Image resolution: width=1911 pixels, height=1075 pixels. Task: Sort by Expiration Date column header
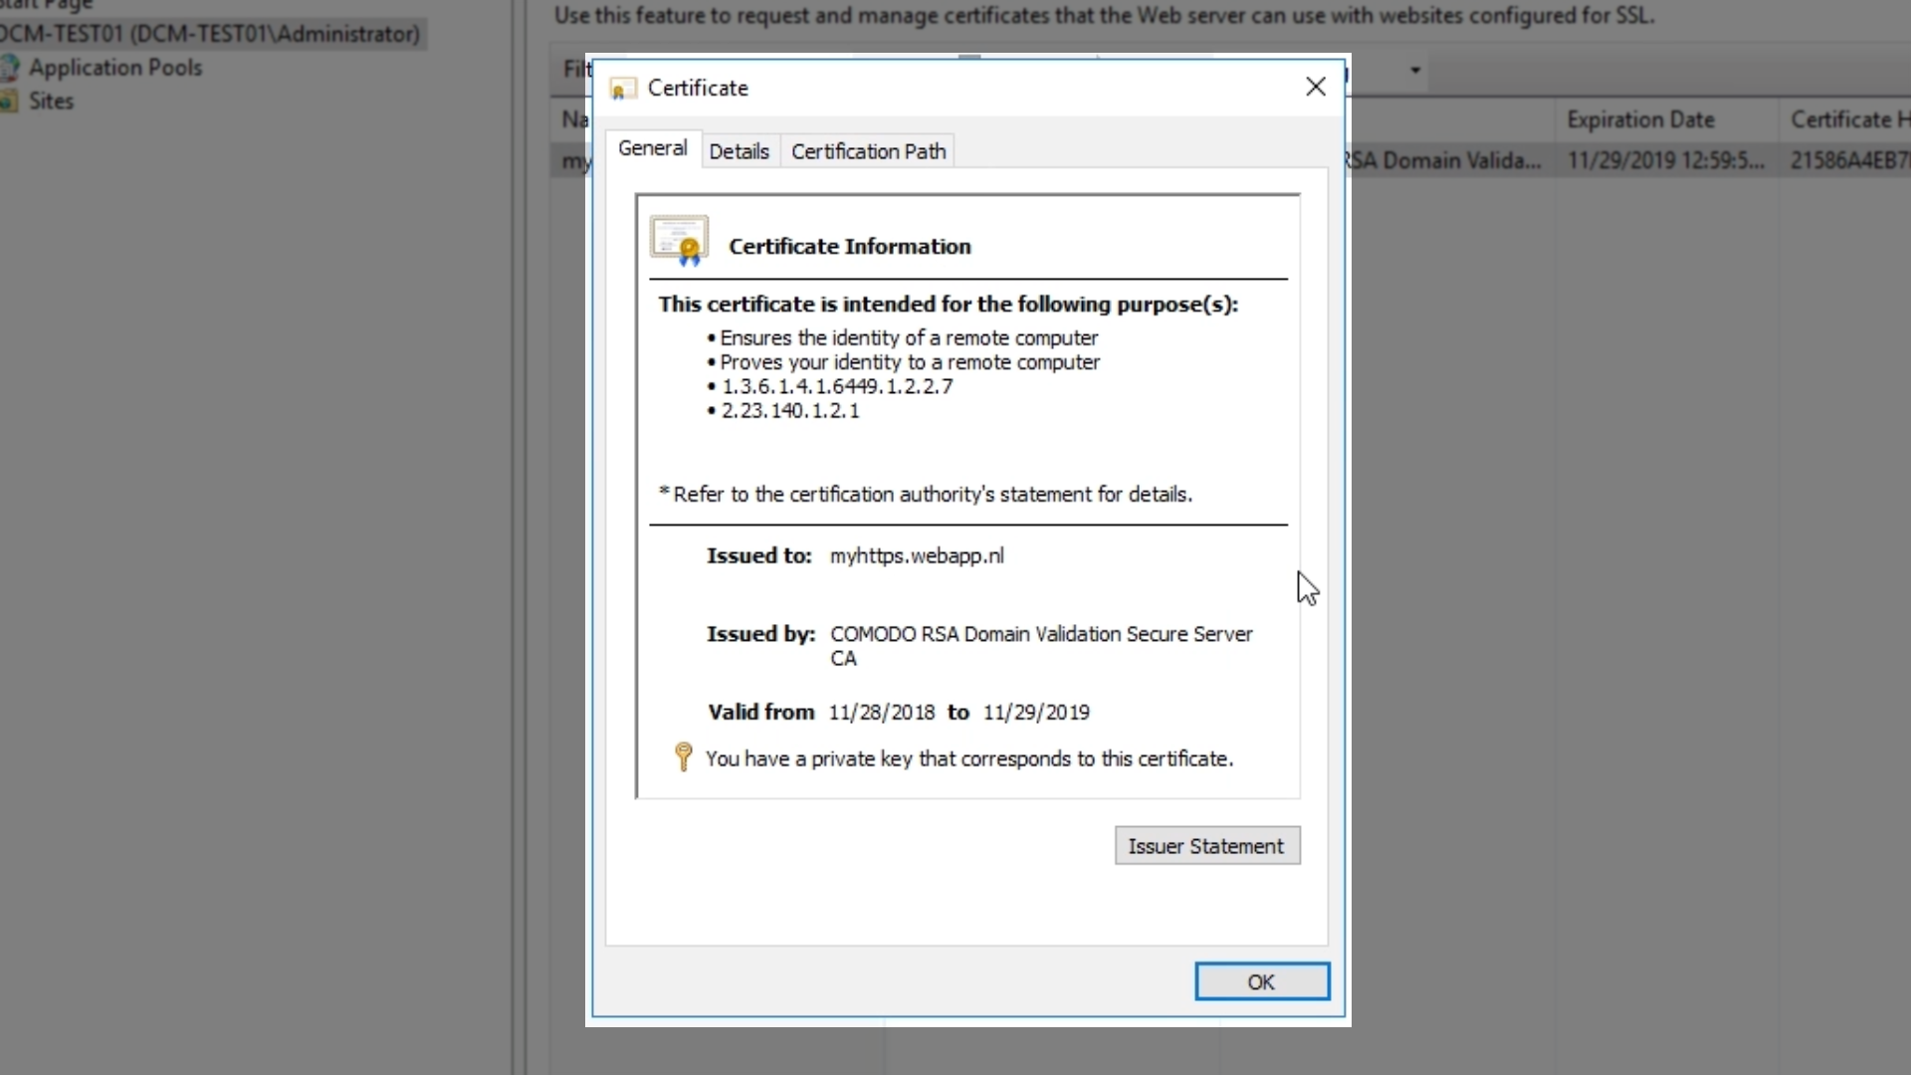click(x=1640, y=119)
